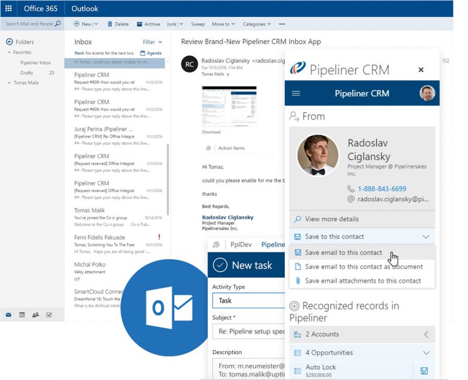Save the Auto Lock opportunity via disk icon
Viewport: 468px width, 380px height.
tap(424, 371)
